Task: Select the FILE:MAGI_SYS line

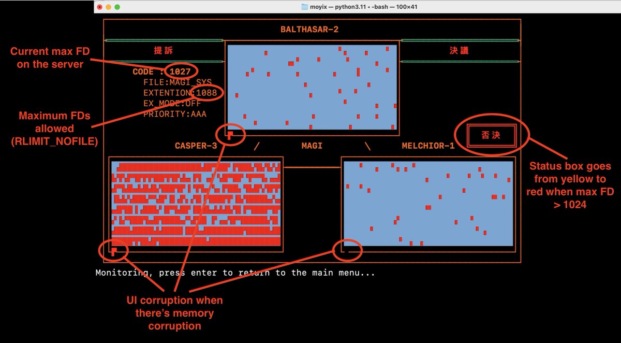Action: pyautogui.click(x=177, y=82)
